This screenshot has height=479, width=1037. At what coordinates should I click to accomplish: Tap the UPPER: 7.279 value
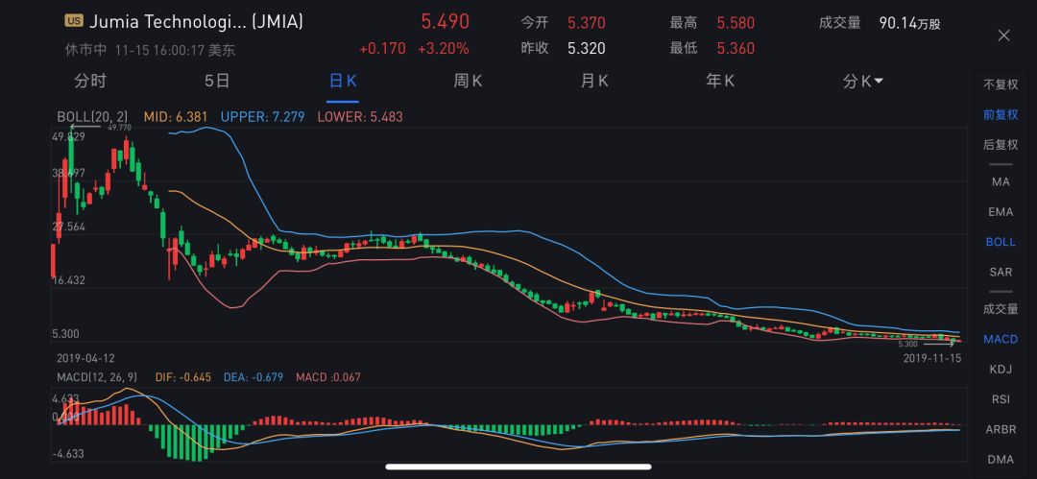click(262, 117)
